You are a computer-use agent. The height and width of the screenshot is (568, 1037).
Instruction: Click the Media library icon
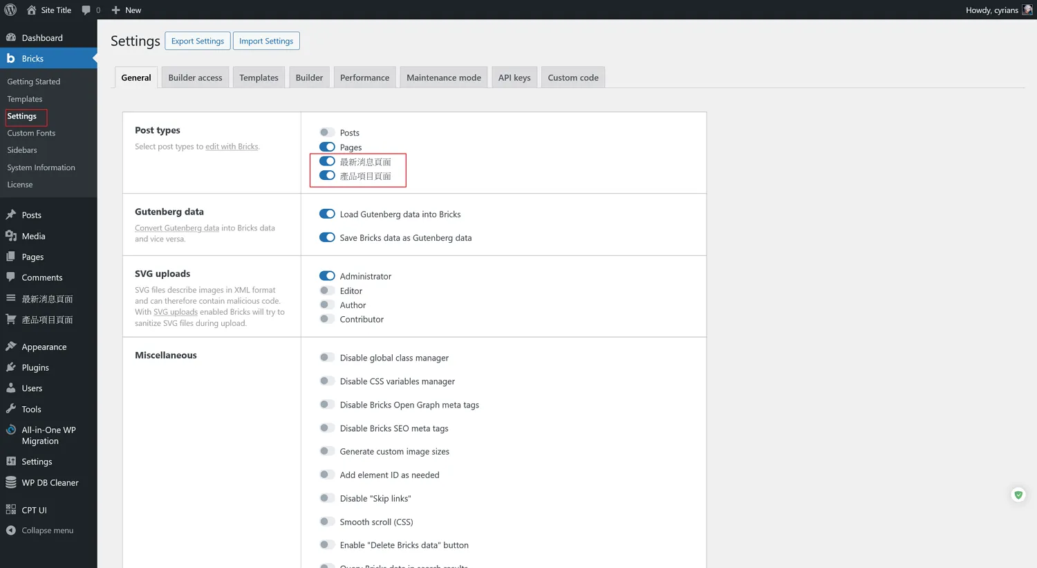[11, 236]
